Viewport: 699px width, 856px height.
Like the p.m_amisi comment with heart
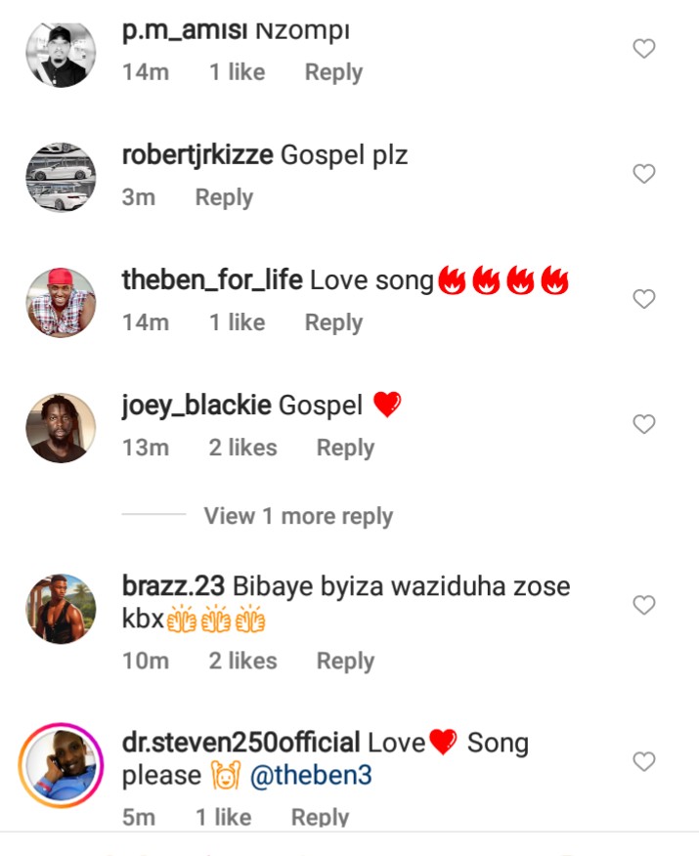click(x=643, y=49)
